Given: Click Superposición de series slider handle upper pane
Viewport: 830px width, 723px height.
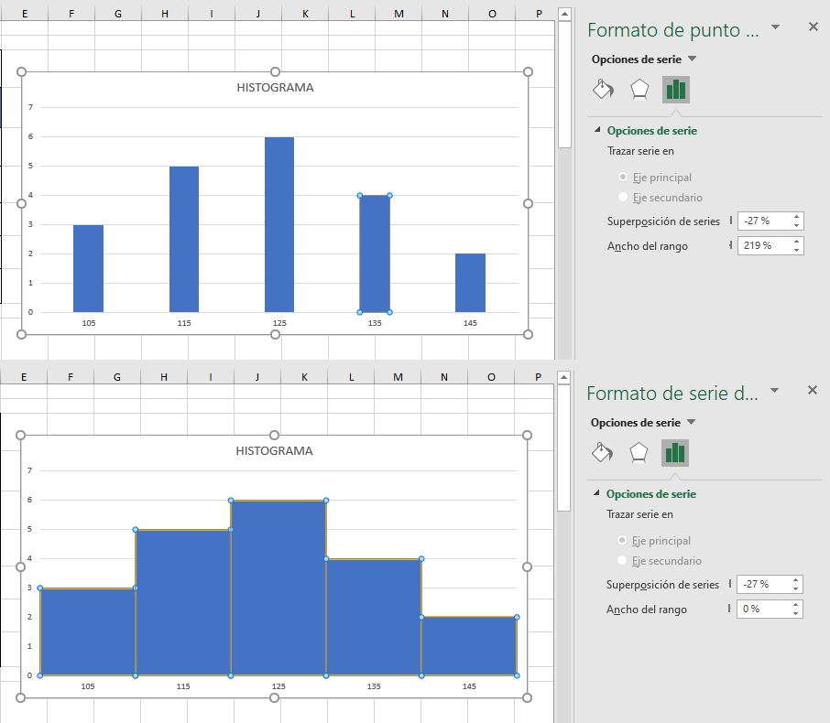Looking at the screenshot, I should pyautogui.click(x=731, y=220).
